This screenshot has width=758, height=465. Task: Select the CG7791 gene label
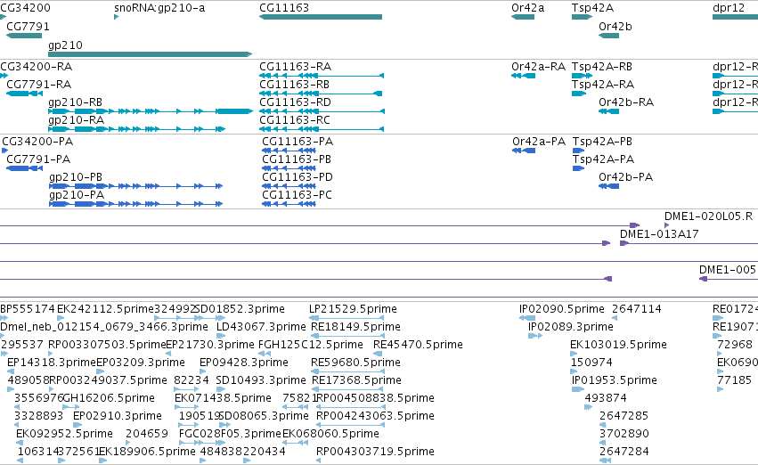point(28,27)
